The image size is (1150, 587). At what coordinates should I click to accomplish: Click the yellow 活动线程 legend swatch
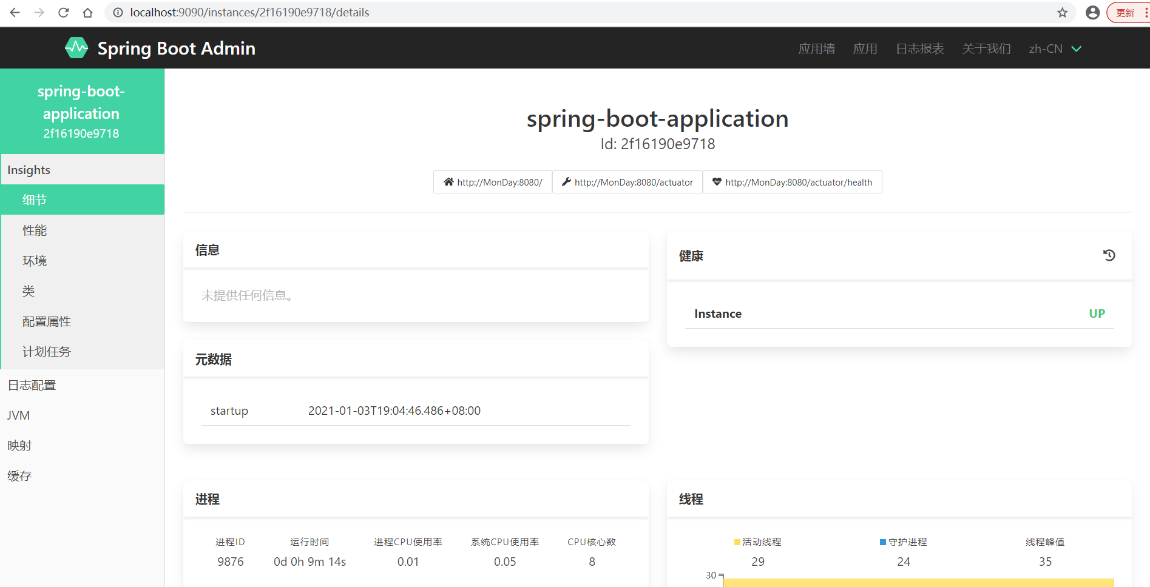(737, 542)
